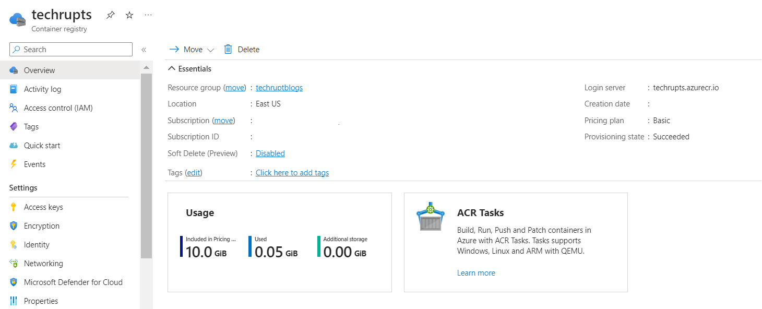The width and height of the screenshot is (762, 309).
Task: Open Access control (IAM) page
Action: click(x=58, y=108)
